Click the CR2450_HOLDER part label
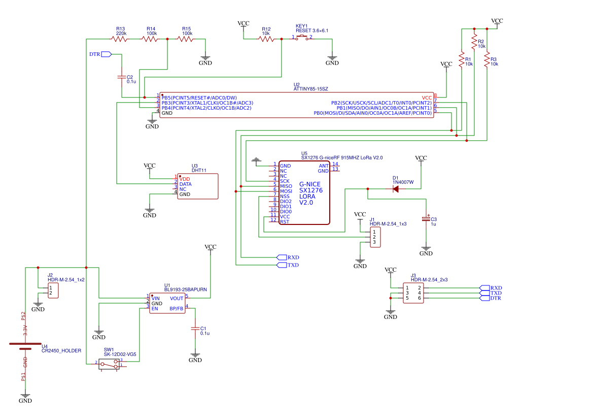 pos(61,351)
